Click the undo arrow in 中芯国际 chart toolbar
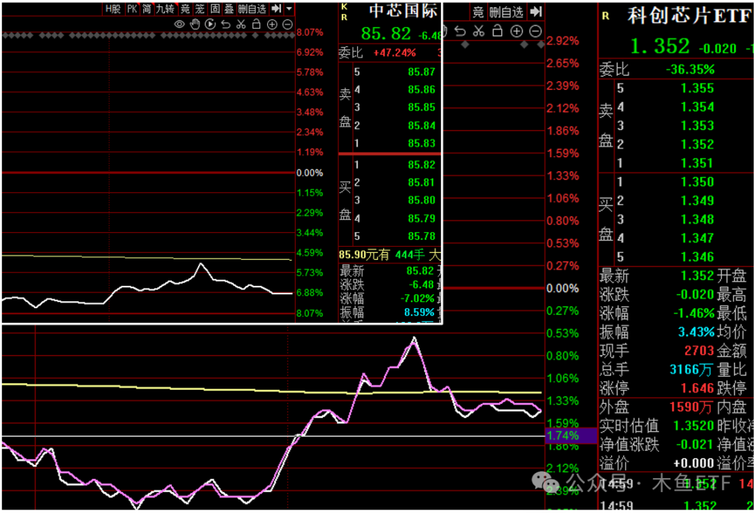 coord(225,24)
